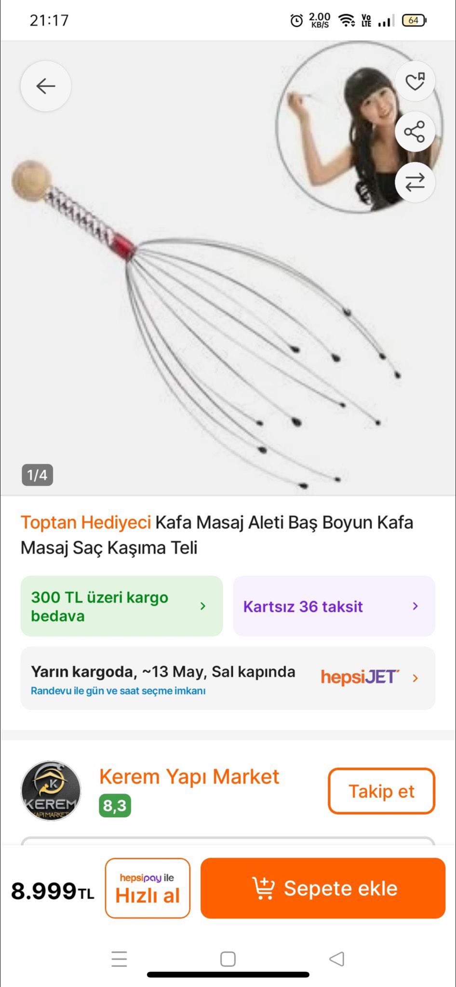The height and width of the screenshot is (987, 456).
Task: Follow the seller with Takip et
Action: coord(382,791)
